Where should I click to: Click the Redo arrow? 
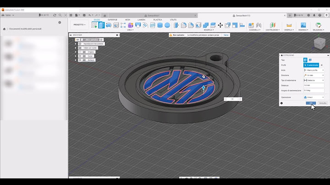[96, 15]
